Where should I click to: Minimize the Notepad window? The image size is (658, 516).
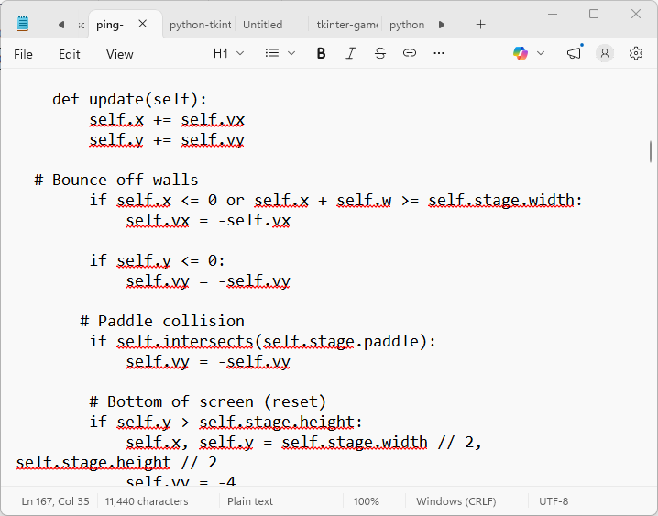click(x=553, y=14)
